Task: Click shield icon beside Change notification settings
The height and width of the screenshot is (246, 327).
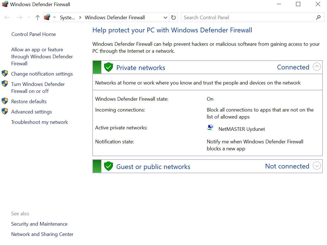Action: 5,73
